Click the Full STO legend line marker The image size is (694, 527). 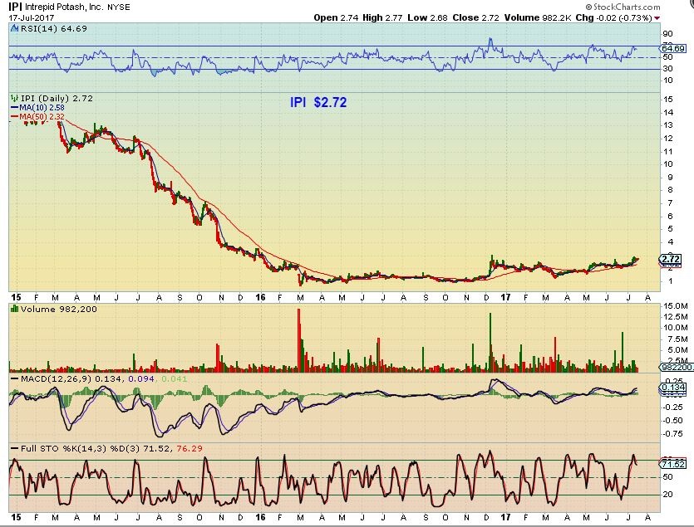click(x=12, y=449)
